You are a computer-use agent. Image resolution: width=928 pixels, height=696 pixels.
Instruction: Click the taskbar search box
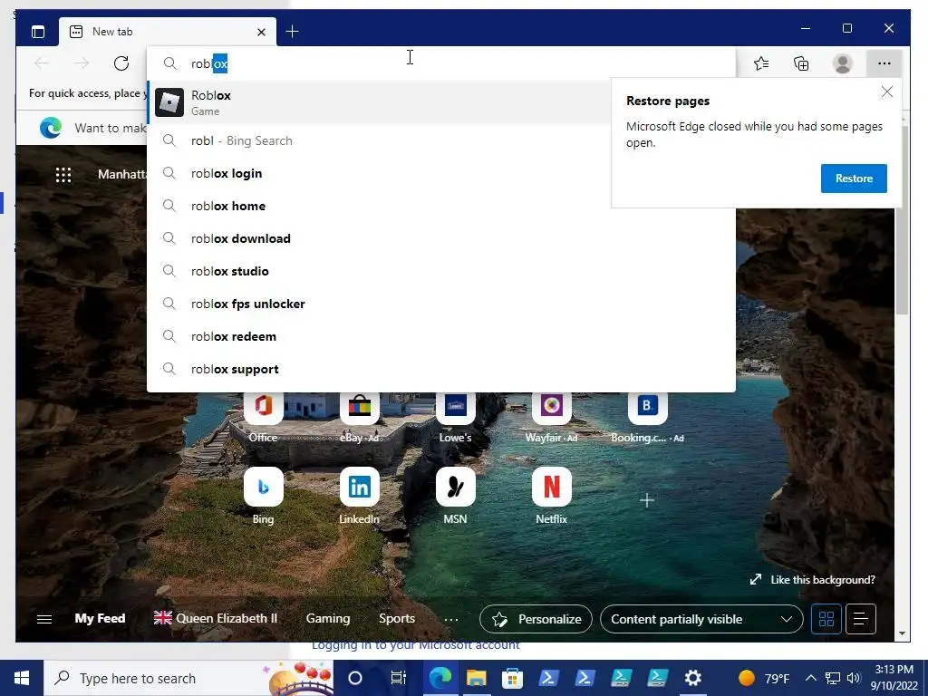188,678
